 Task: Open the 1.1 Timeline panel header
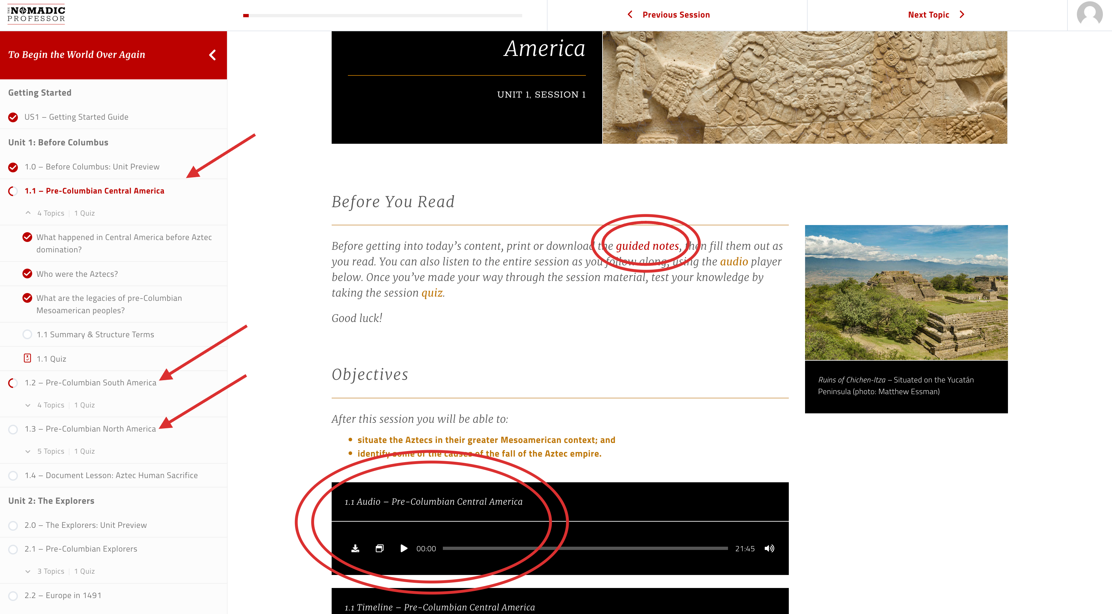point(560,601)
